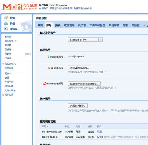
Task: Switch to the 常规 tab
Action: 40,25
